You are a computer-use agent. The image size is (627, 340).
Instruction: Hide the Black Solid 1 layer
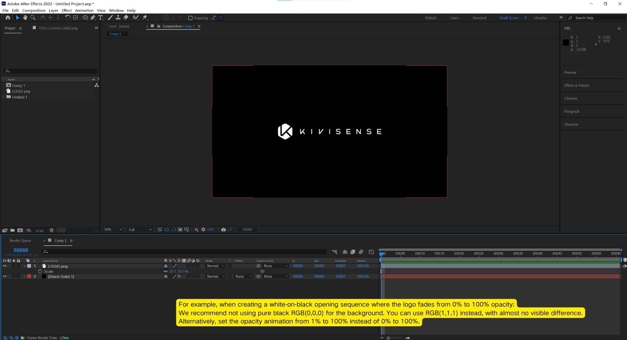(x=5, y=277)
